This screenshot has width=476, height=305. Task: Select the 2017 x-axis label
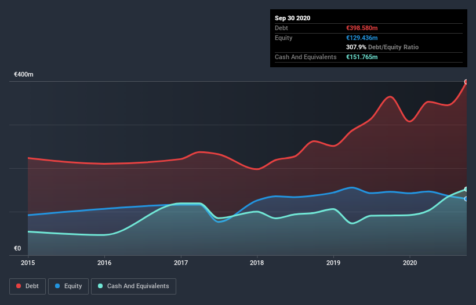pos(181,263)
